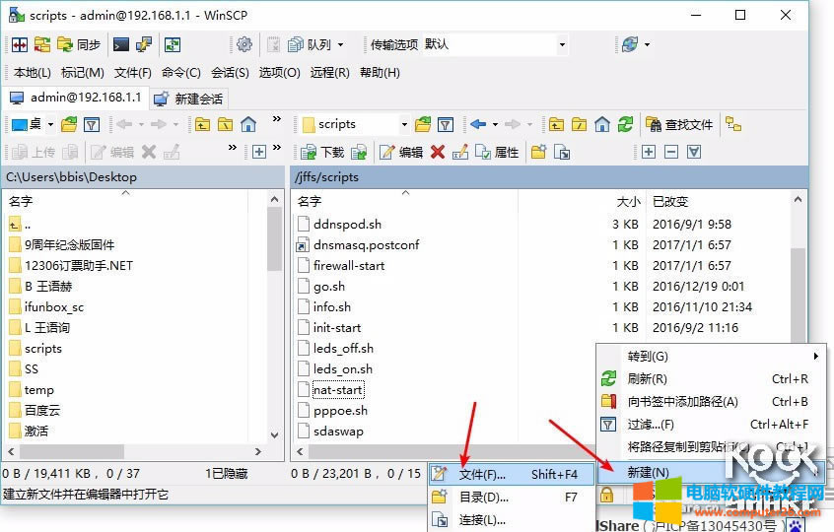Open the New Session (新建会话) tab

tap(188, 99)
